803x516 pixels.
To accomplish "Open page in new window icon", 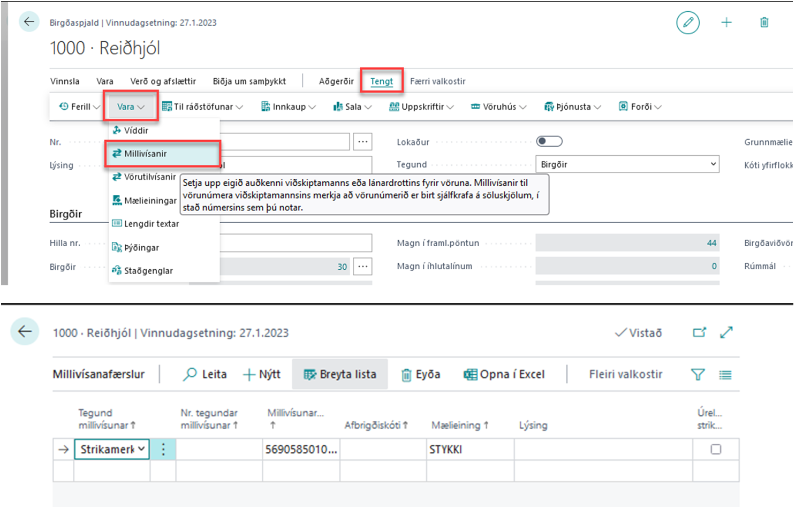I will pyautogui.click(x=699, y=332).
